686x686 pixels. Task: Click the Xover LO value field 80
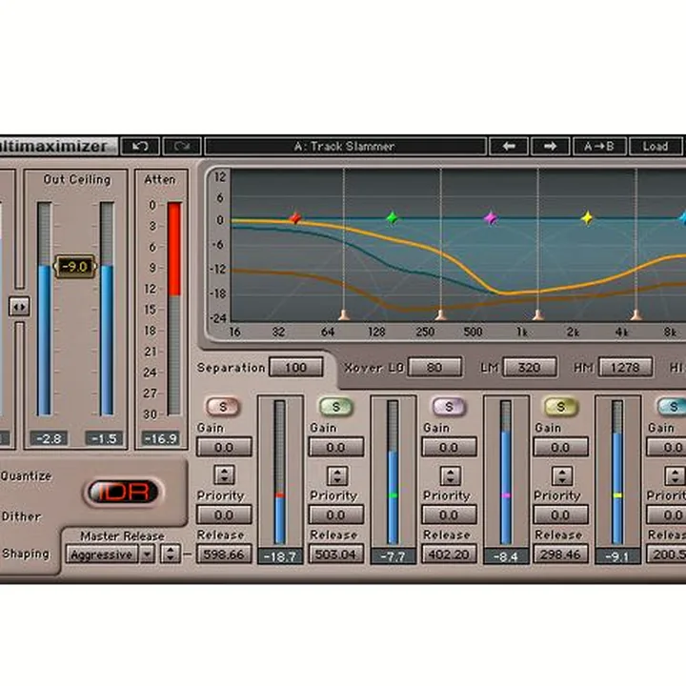[434, 367]
